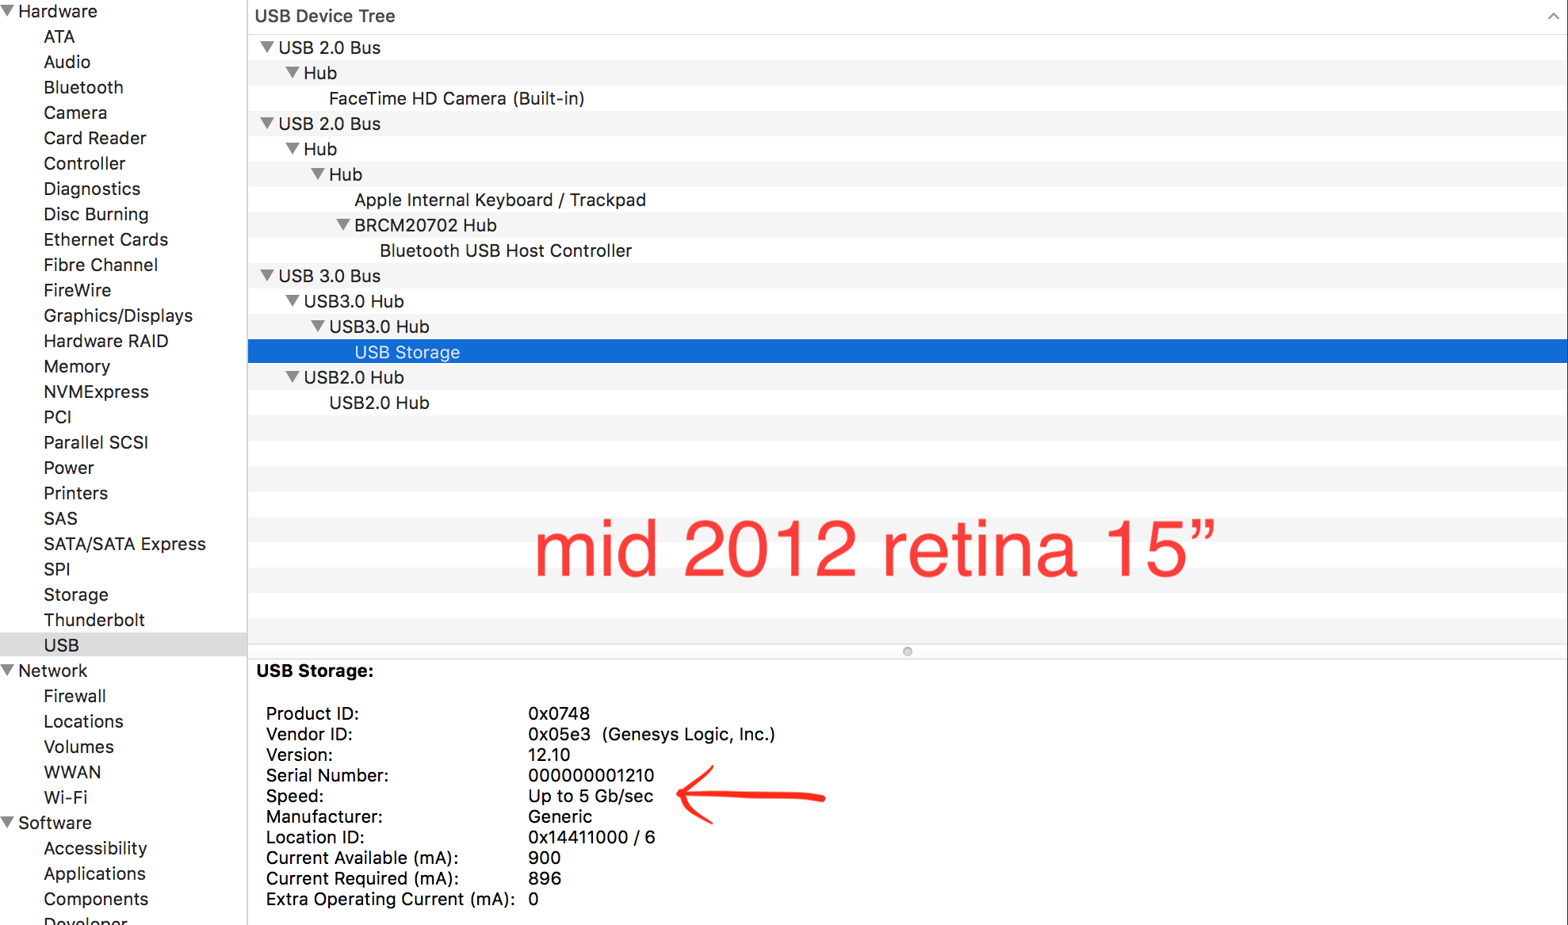
Task: Collapse the BRCM20702 Hub disclosure triangle
Action: 343,225
